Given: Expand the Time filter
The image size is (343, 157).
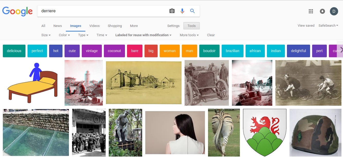Looking at the screenshot, I should [102, 35].
